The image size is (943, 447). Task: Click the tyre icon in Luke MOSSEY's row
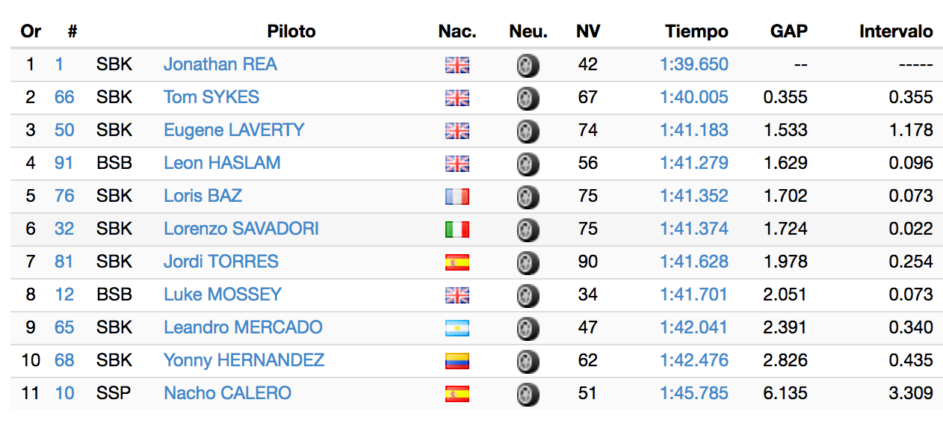coord(528,296)
